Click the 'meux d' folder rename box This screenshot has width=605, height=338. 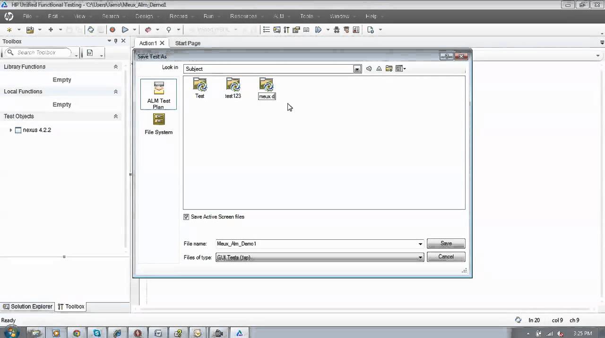pos(267,96)
